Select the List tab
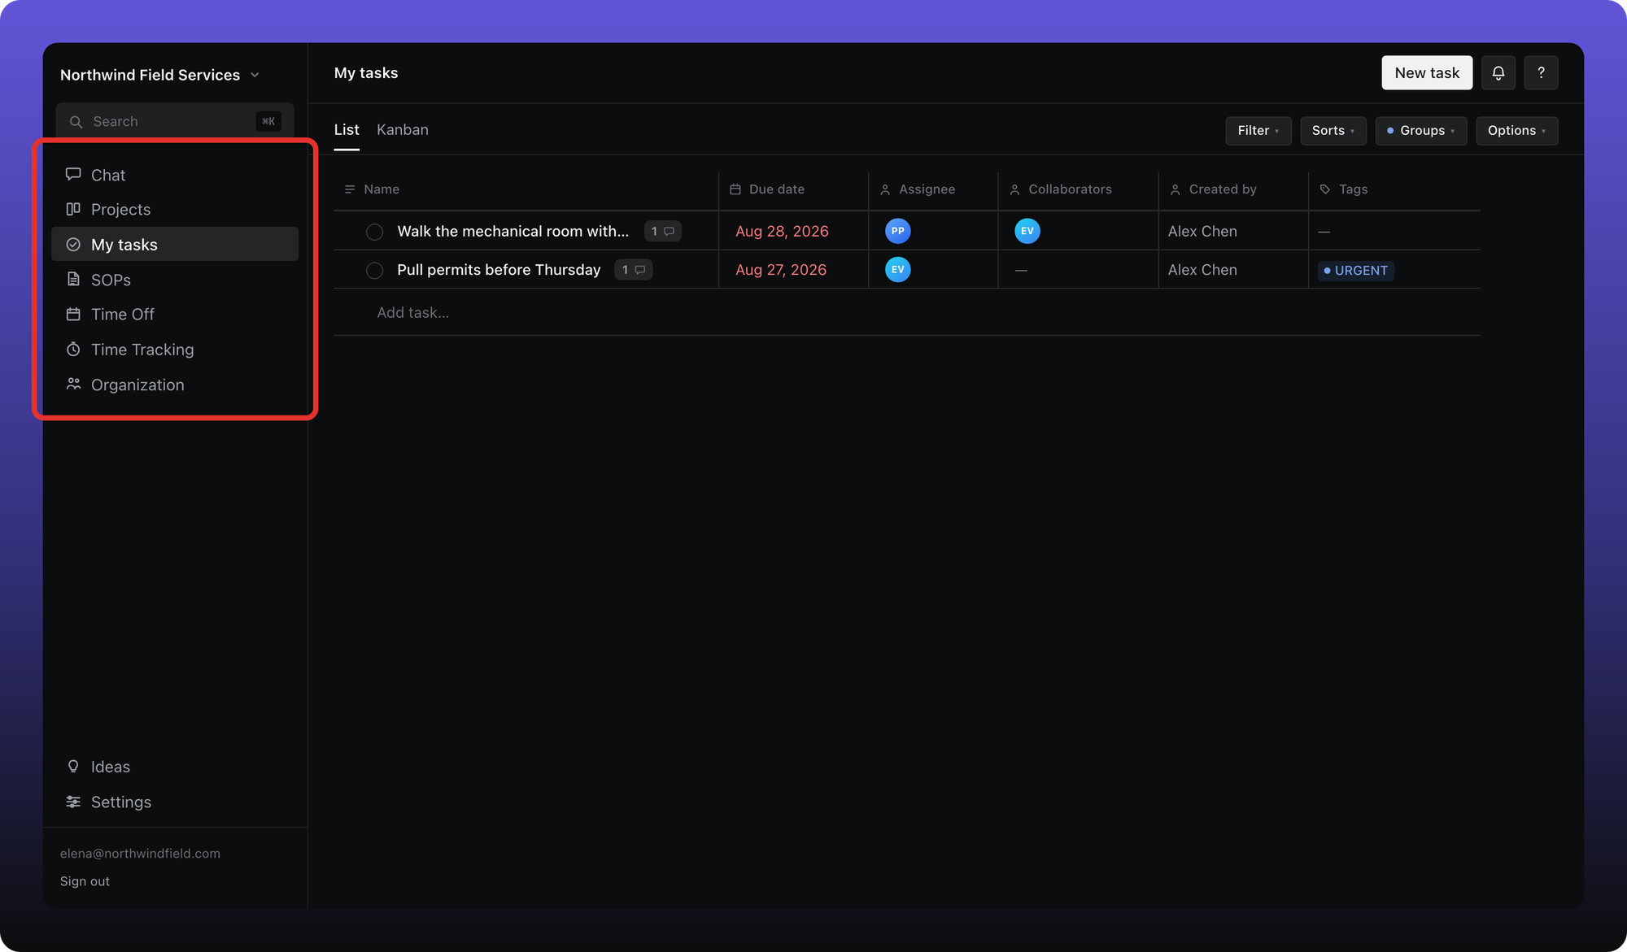Viewport: 1627px width, 952px height. (347, 130)
